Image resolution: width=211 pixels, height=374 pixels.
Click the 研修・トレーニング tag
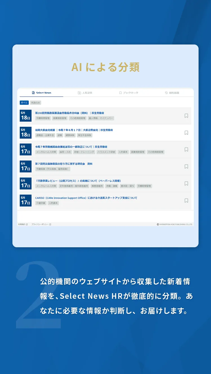click(x=84, y=152)
